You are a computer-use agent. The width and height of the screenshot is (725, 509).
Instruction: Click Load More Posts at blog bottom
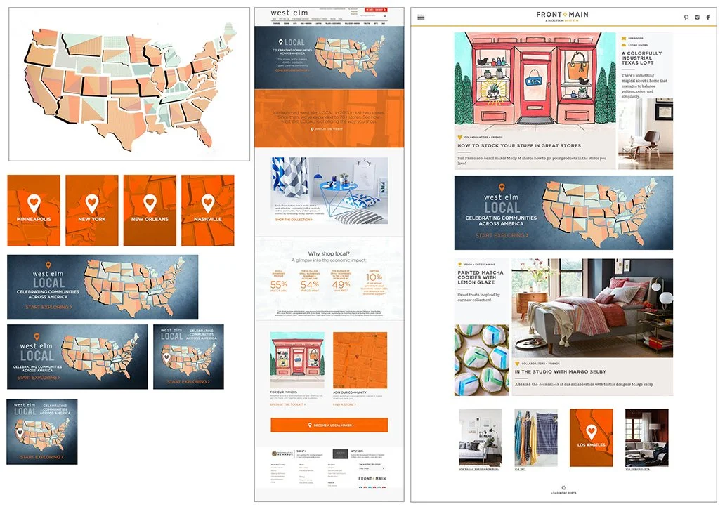click(x=563, y=490)
